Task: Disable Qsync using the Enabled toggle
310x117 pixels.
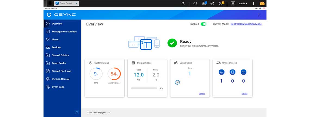Action: click(203, 24)
